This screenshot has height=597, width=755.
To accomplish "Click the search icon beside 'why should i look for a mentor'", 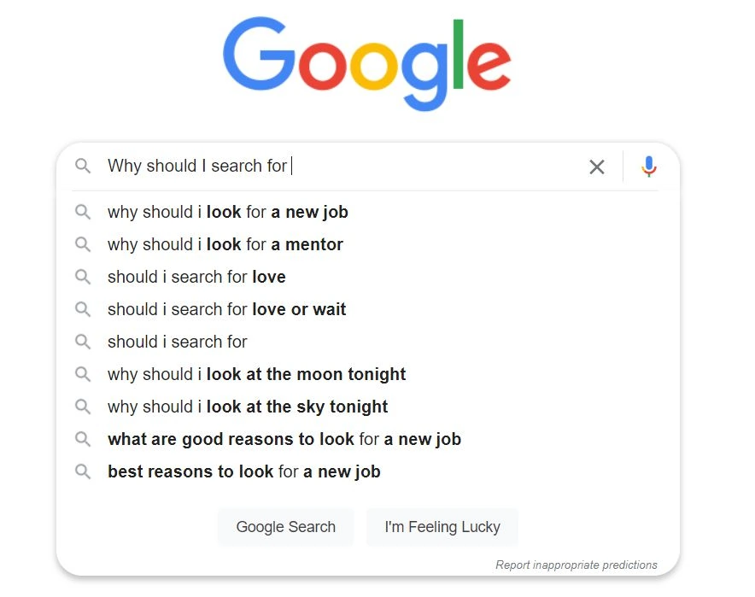I will (83, 244).
